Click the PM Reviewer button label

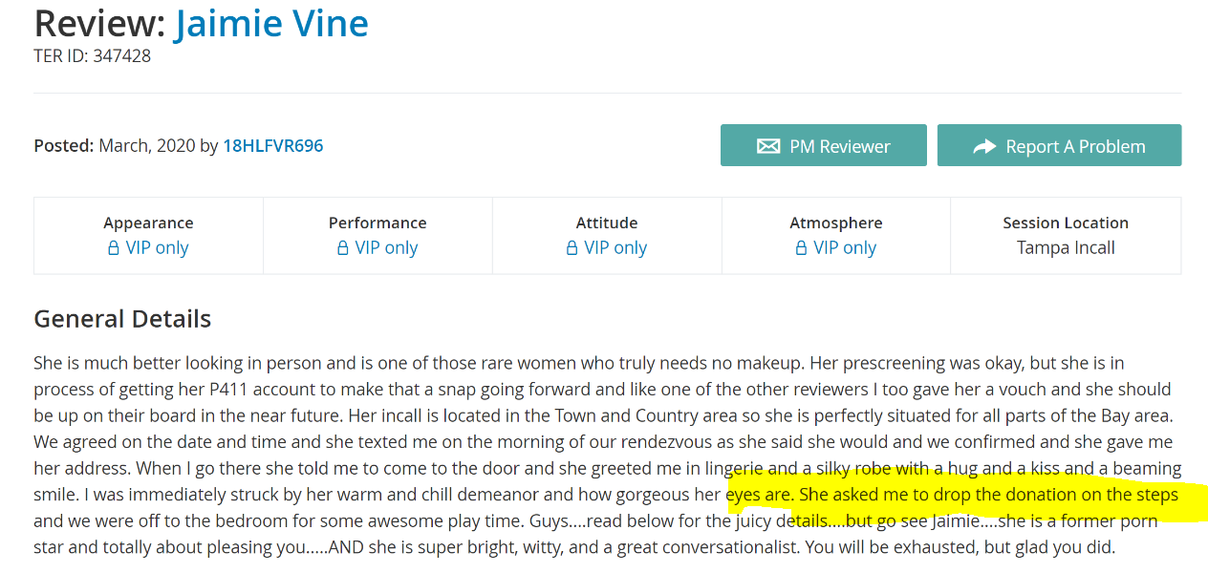click(x=840, y=146)
